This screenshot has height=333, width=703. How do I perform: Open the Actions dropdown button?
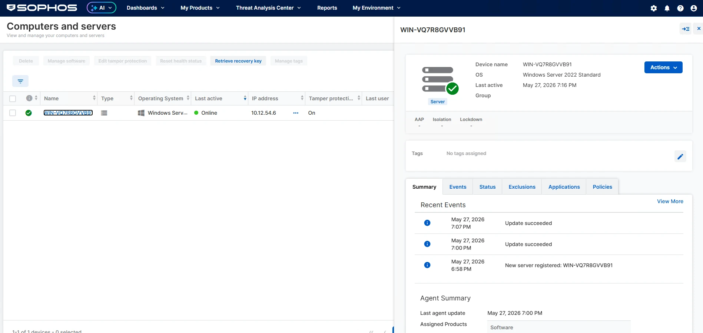click(663, 67)
